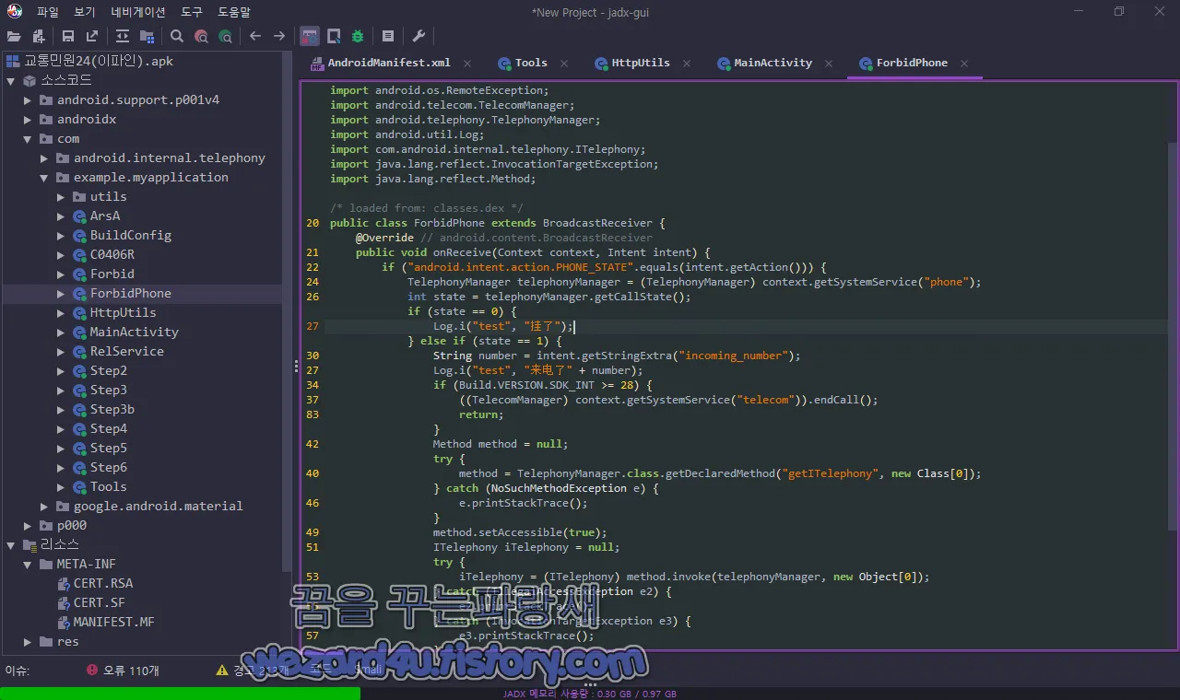Switch to the MainActivity tab

tap(773, 63)
